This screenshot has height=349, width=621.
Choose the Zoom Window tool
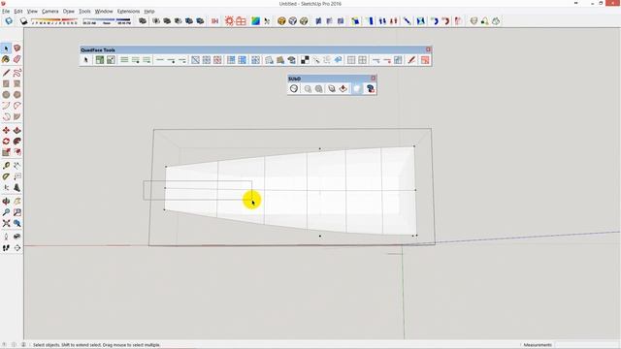pyautogui.click(x=17, y=212)
